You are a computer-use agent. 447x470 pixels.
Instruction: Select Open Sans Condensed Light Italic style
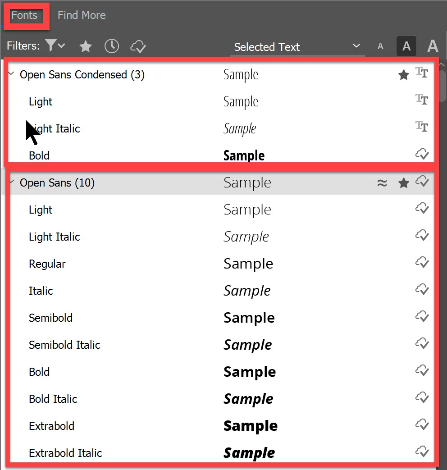click(x=54, y=129)
